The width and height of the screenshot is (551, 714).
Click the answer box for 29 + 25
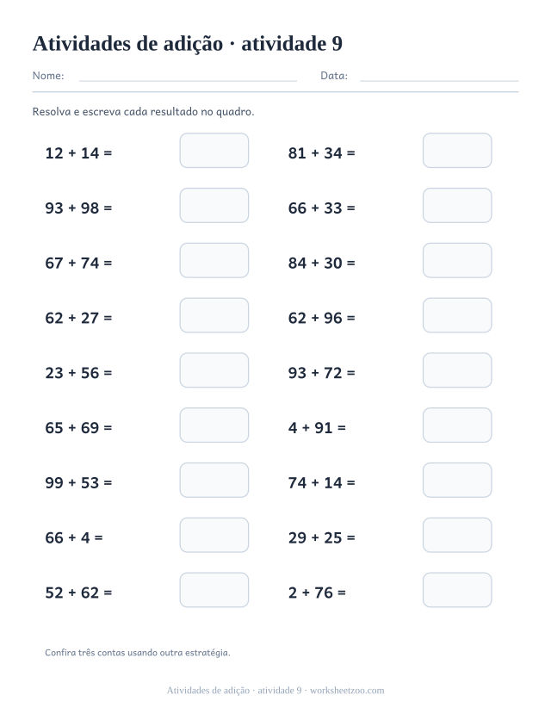click(x=457, y=535)
